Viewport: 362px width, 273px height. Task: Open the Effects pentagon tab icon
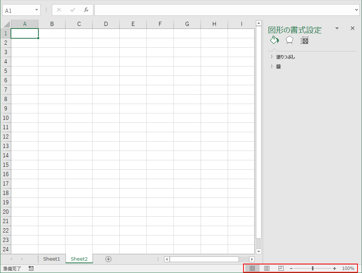click(x=289, y=40)
